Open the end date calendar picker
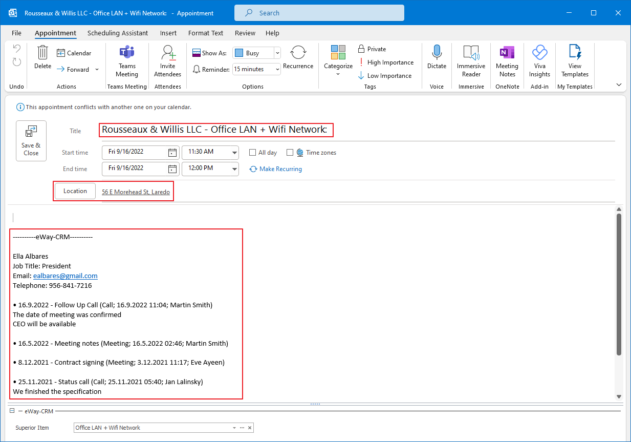 tap(172, 169)
